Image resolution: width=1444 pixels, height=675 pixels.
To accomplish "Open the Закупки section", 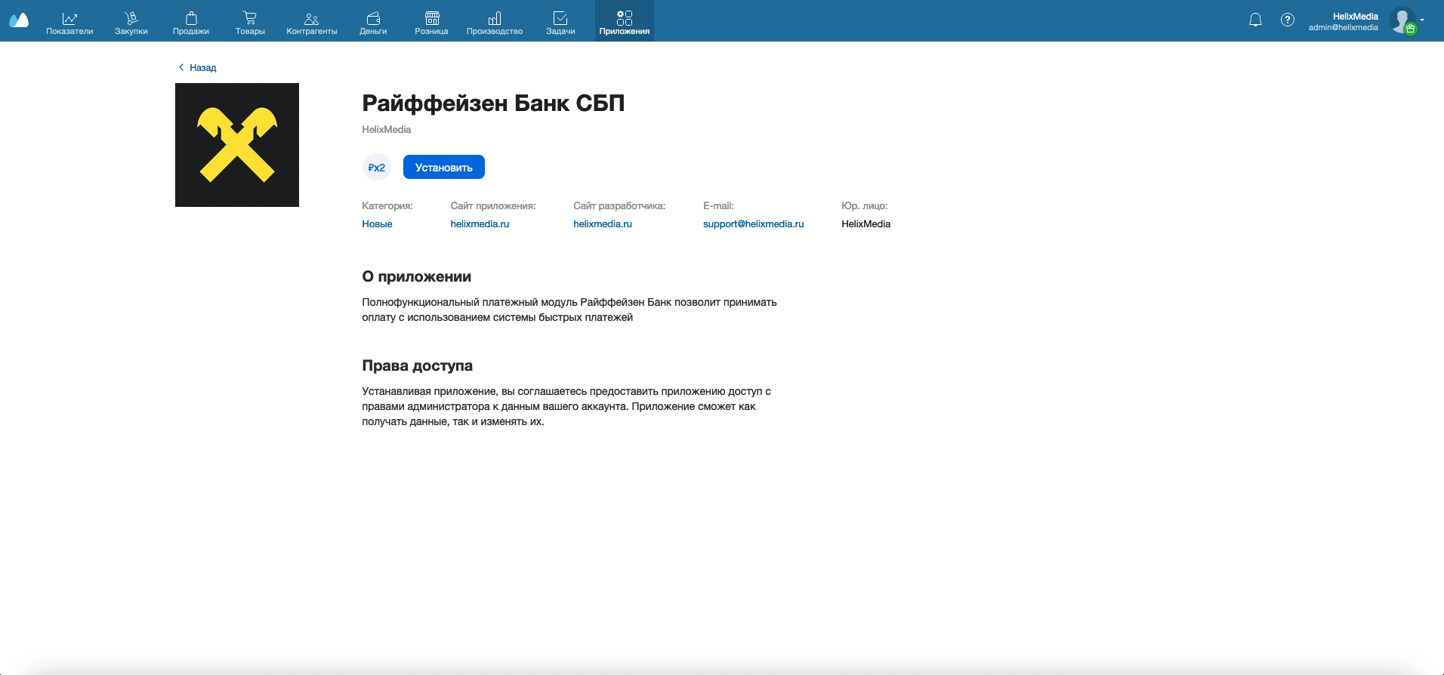I will [x=131, y=23].
